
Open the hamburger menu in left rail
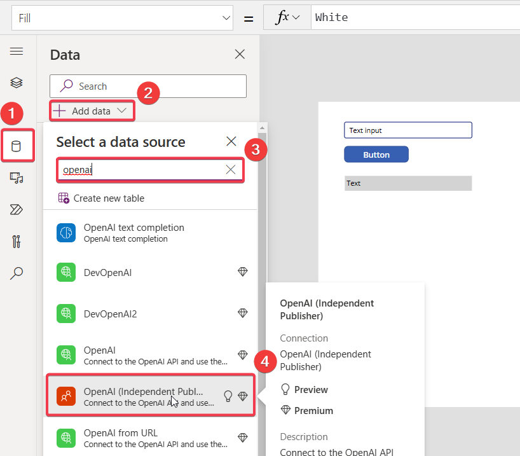tap(17, 52)
